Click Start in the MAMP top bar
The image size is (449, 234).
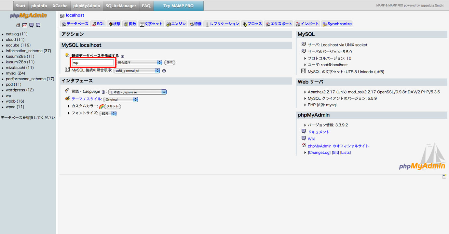pos(21,6)
